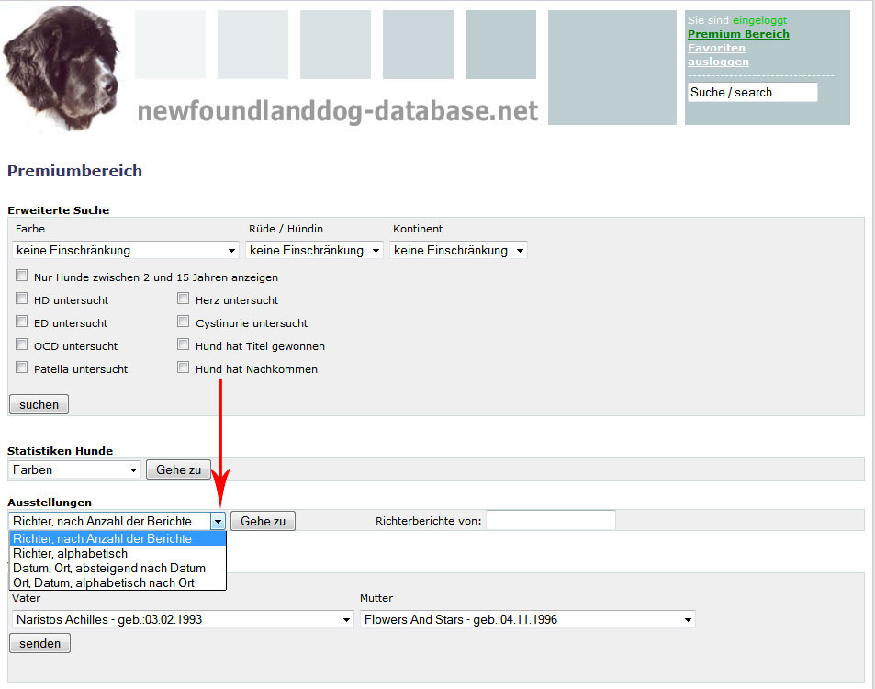Pick Ort, Datum, alphabetisch nach Ort
875x689 pixels.
pos(104,582)
